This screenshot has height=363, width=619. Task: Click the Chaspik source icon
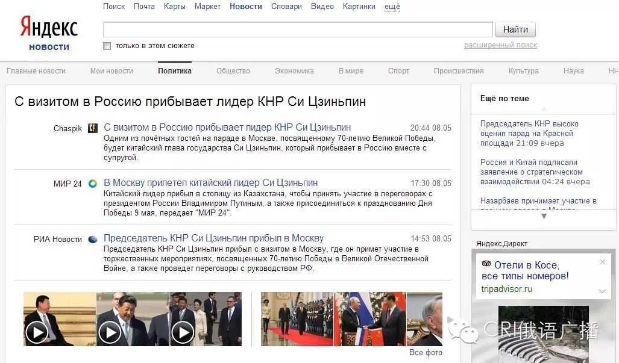tap(93, 128)
